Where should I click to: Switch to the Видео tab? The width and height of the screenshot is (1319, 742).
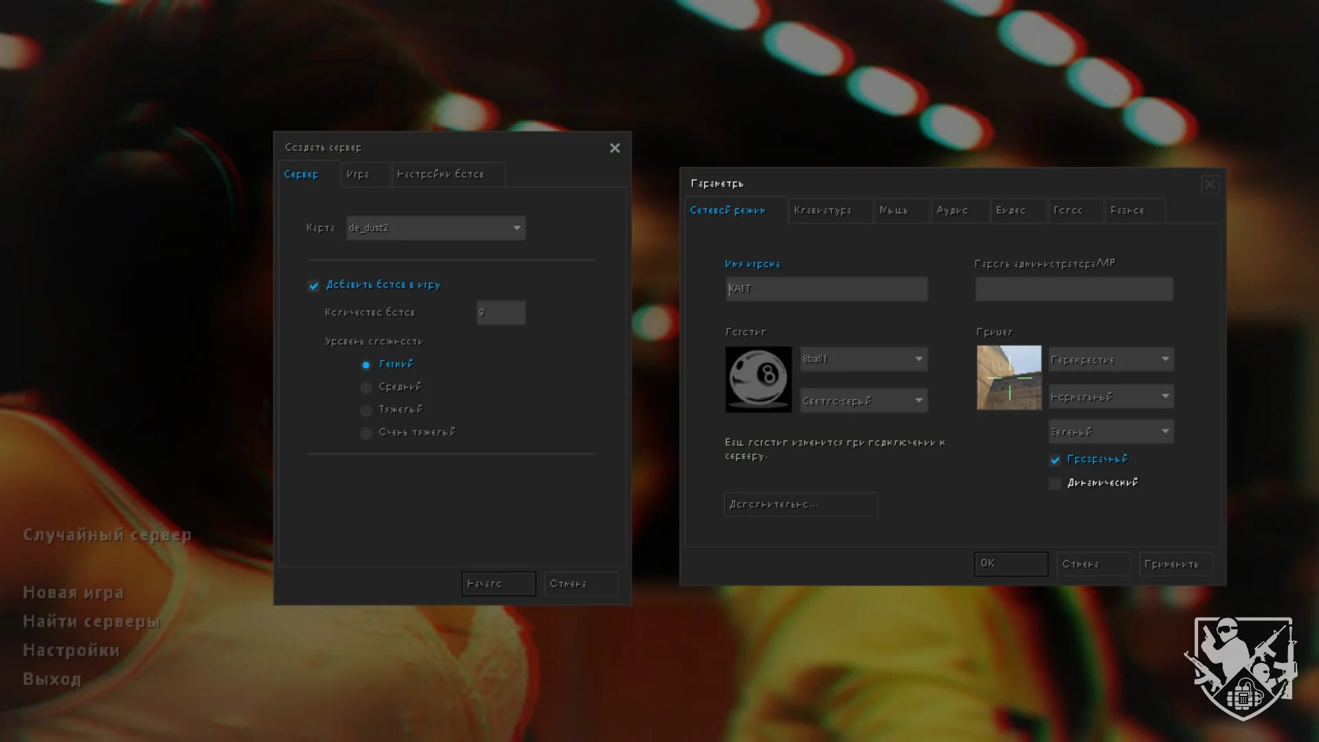point(1010,210)
